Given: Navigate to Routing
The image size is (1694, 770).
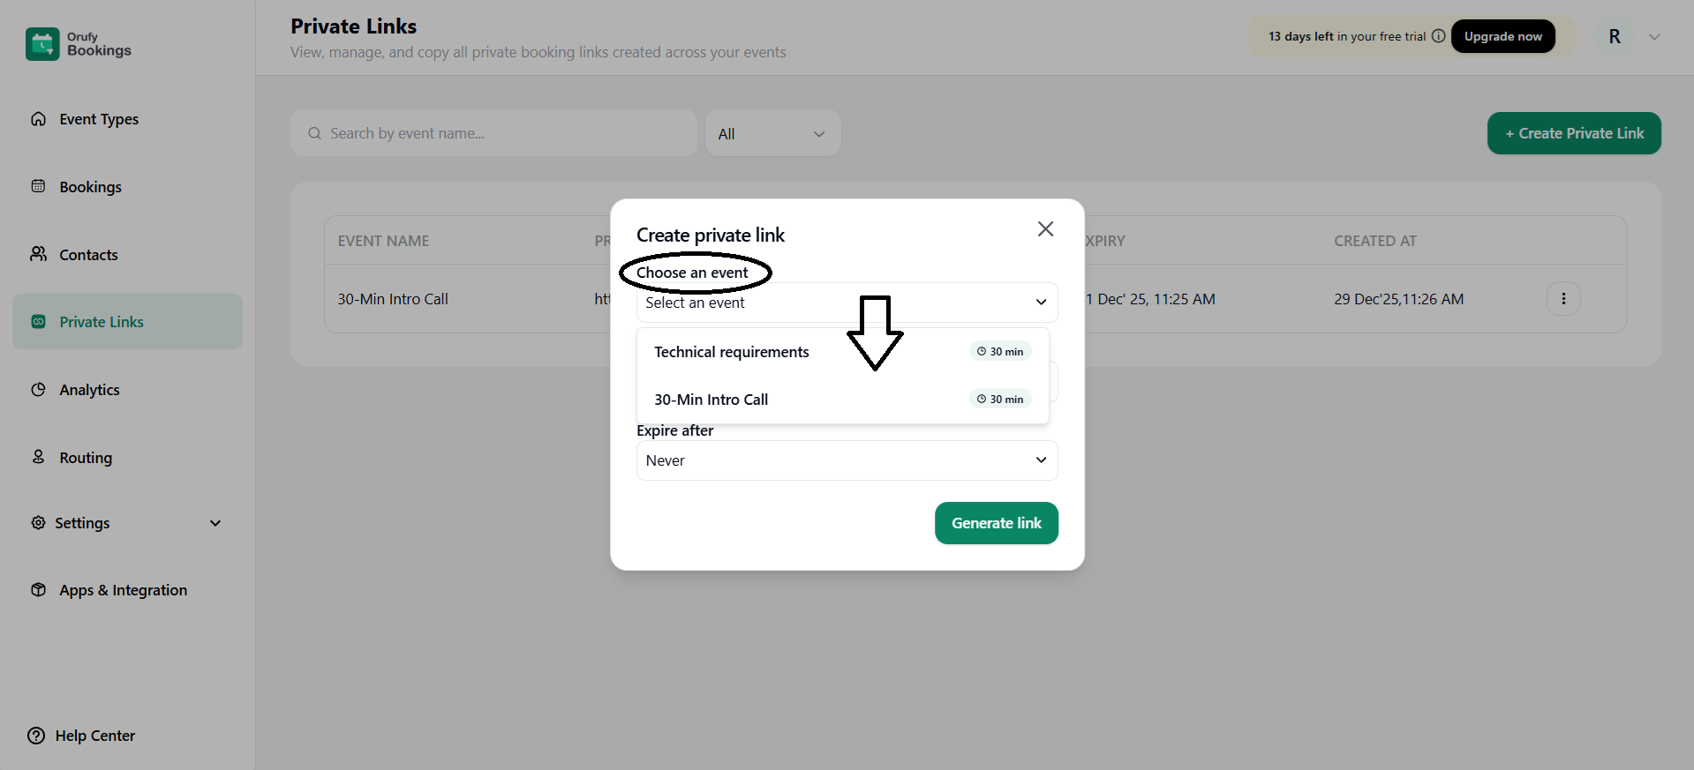Looking at the screenshot, I should point(86,458).
